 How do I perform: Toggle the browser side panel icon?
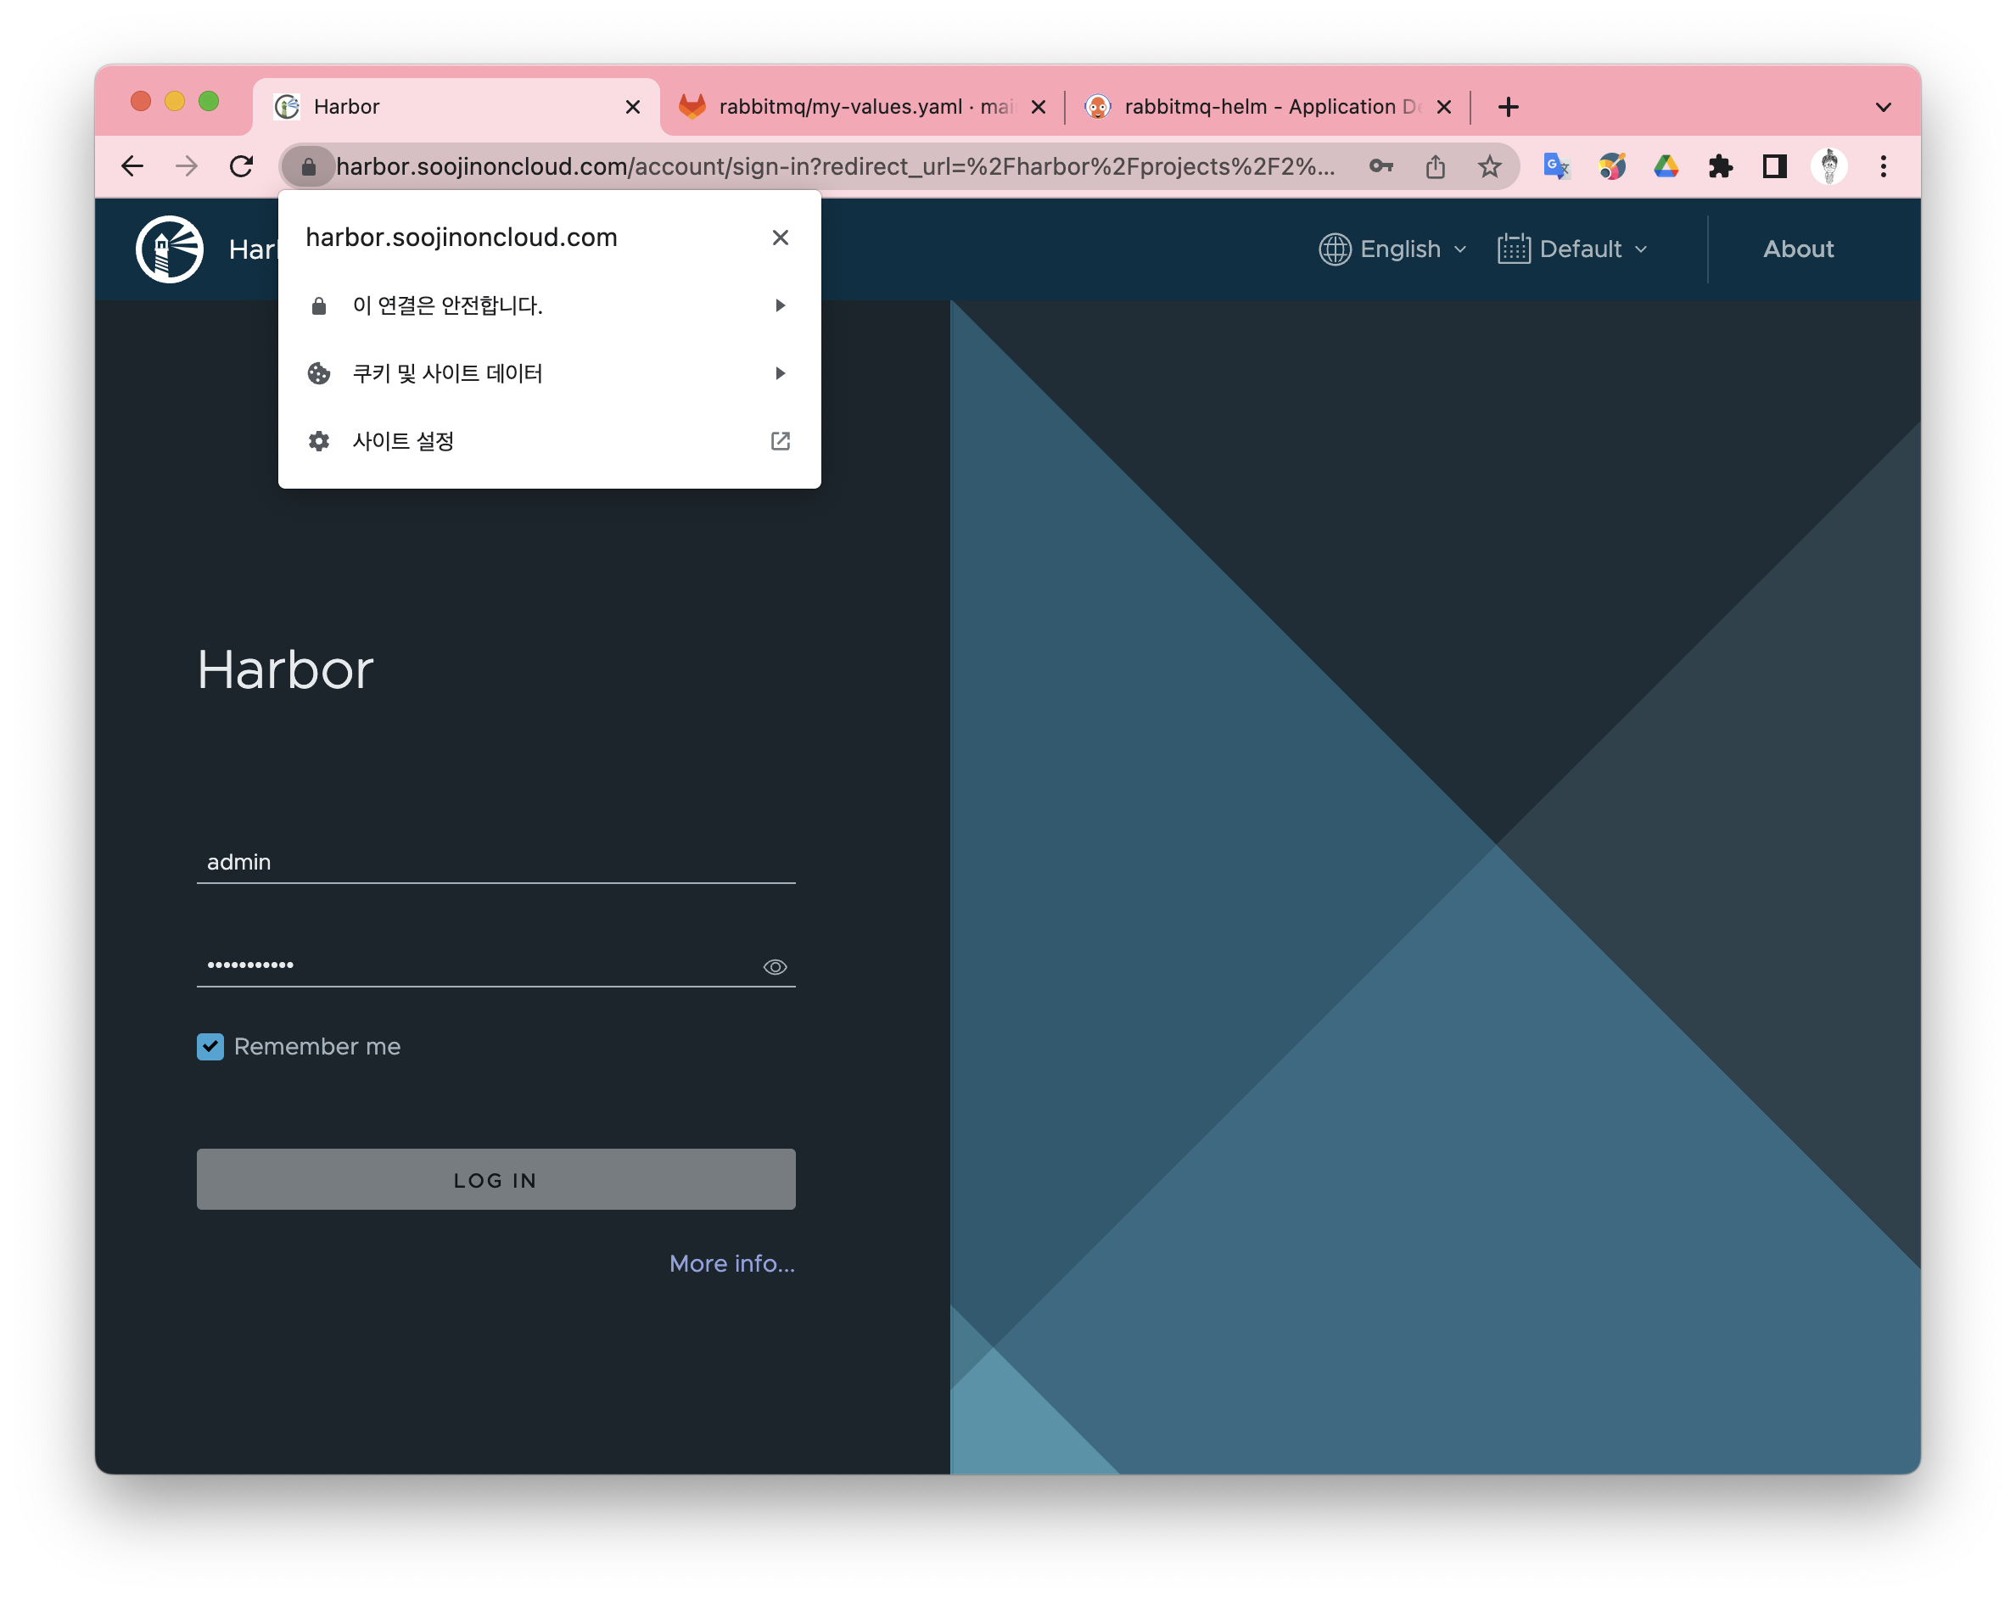(1774, 166)
